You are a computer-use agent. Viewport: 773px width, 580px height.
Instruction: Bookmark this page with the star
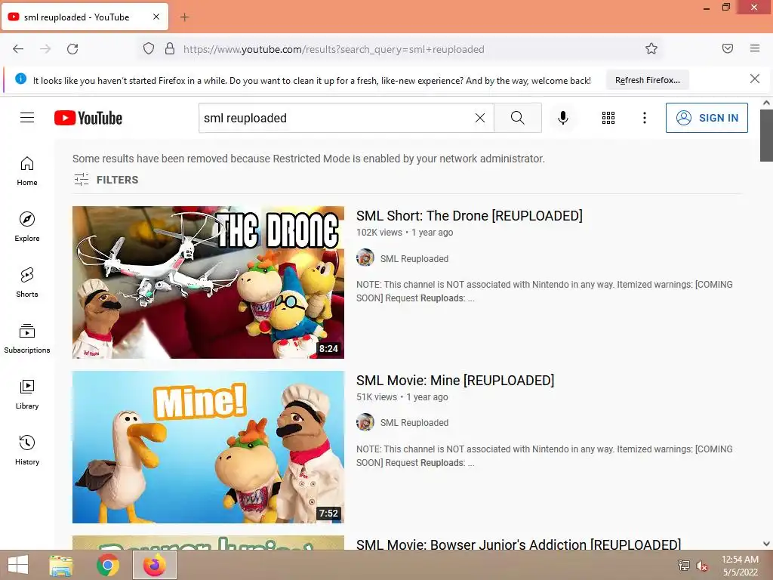click(x=651, y=49)
